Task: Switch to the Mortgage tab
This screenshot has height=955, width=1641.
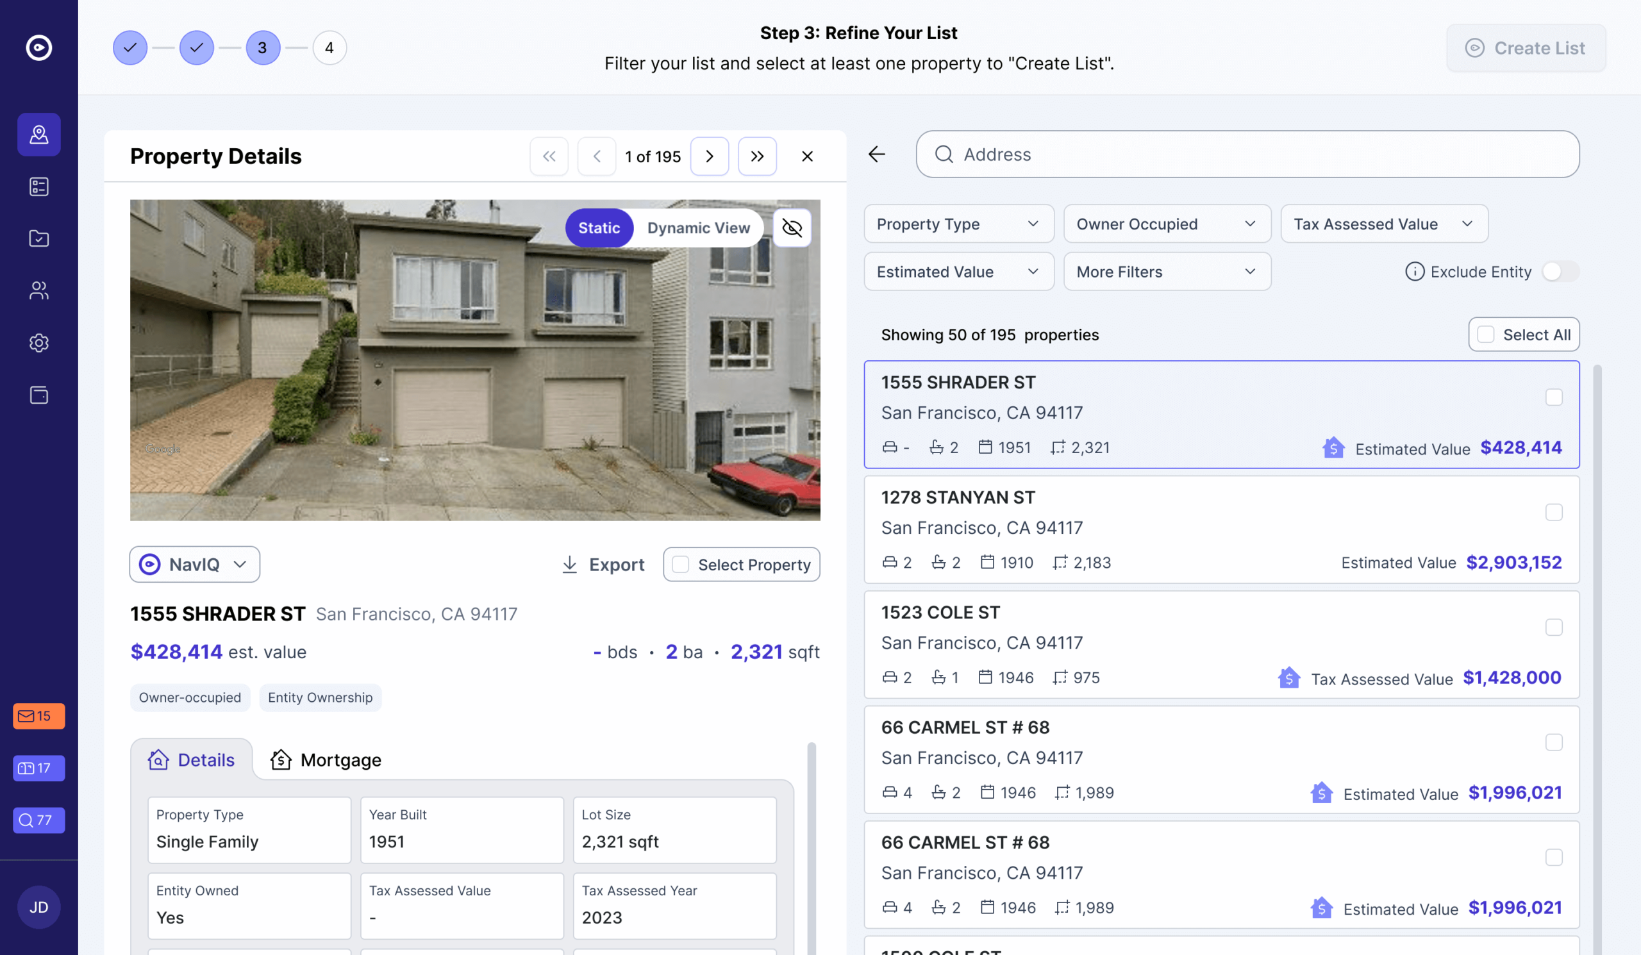Action: (x=326, y=760)
